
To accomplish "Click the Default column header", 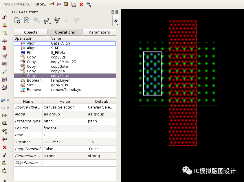I will tap(102, 102).
